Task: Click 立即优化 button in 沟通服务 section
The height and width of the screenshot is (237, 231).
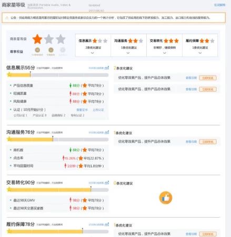Action: pos(208,142)
